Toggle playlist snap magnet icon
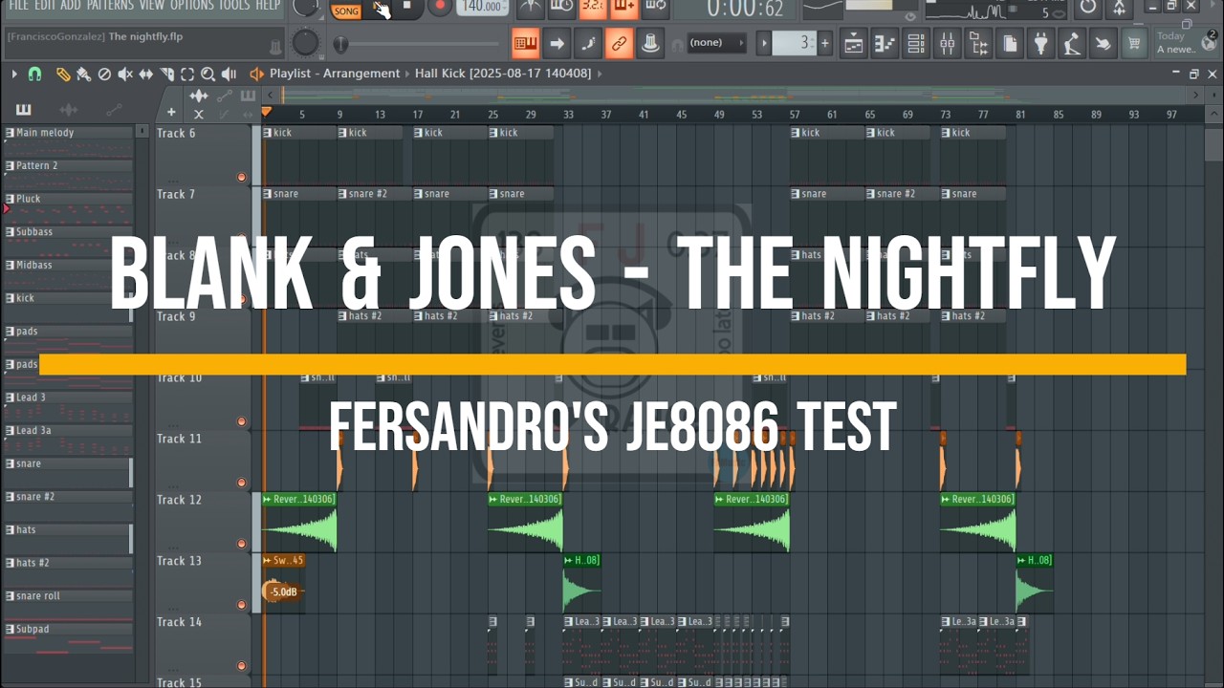Viewport: 1224px width, 688px height. (35, 74)
